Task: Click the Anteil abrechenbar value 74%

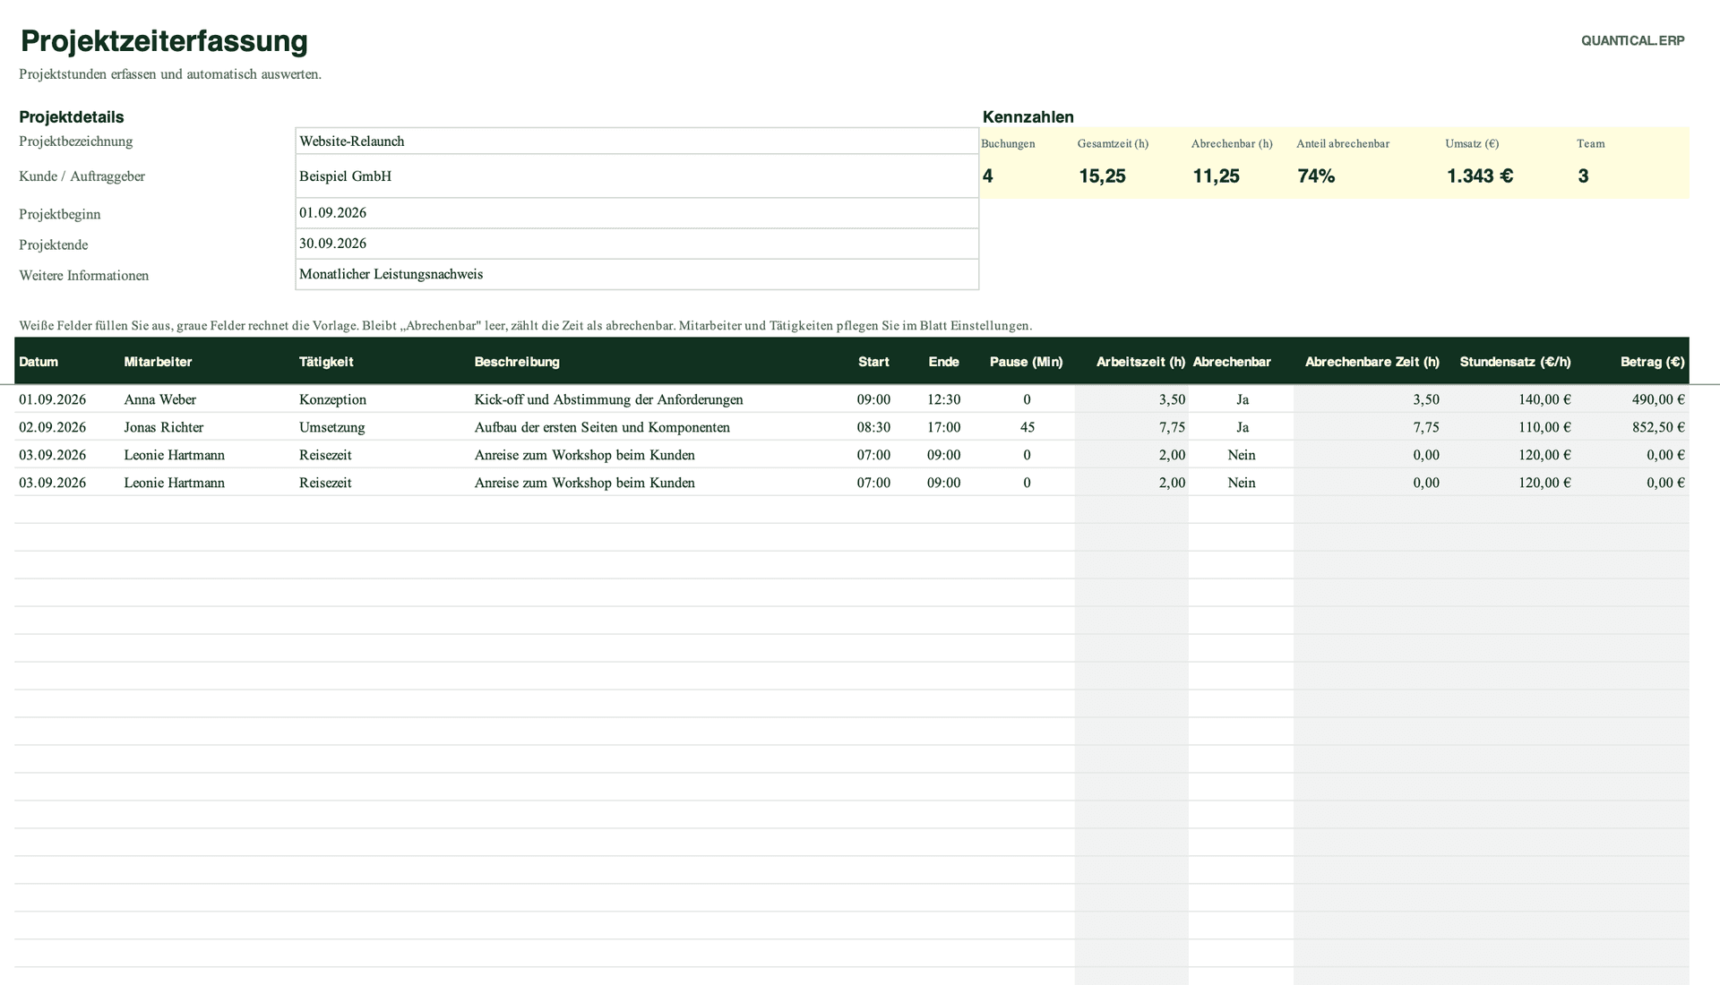Action: pos(1315,176)
